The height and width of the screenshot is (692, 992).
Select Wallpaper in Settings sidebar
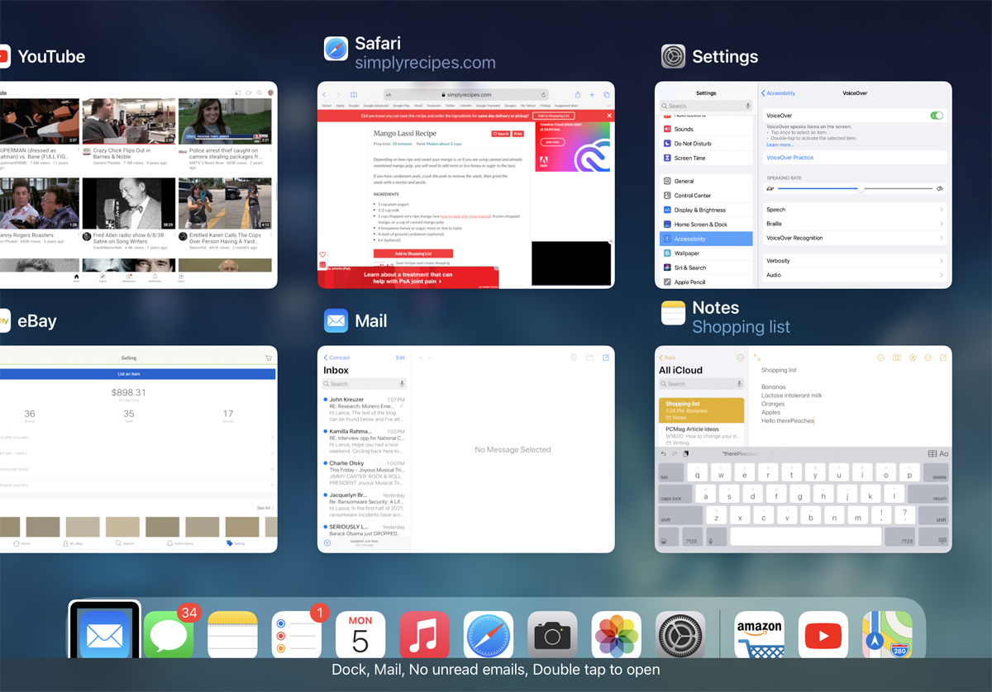point(706,254)
